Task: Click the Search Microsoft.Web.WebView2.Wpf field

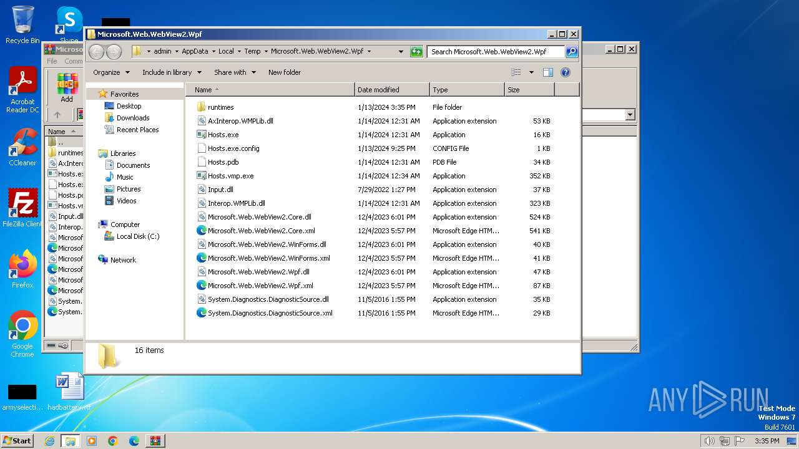Action: (x=496, y=52)
